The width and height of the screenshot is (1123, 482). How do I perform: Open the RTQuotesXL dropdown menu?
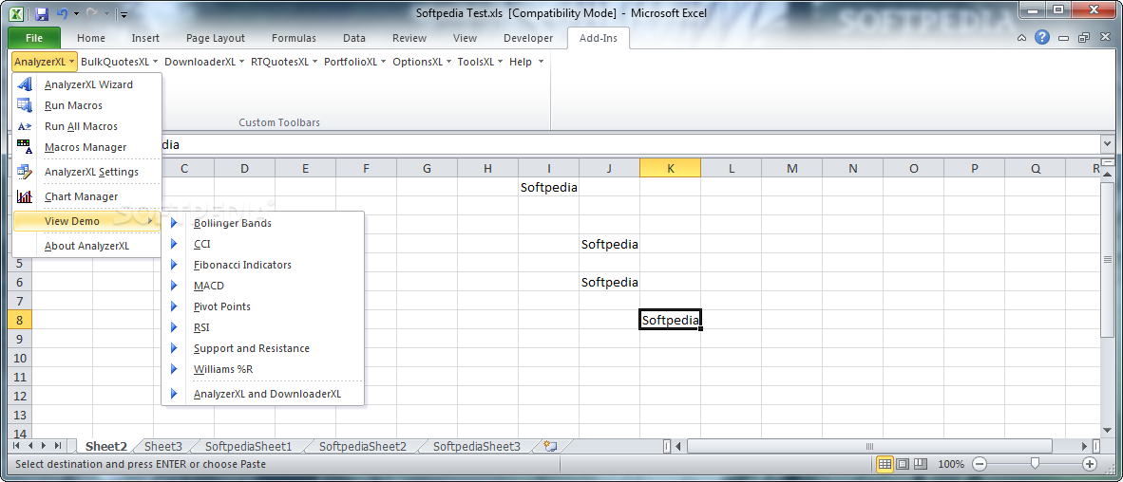click(x=284, y=63)
